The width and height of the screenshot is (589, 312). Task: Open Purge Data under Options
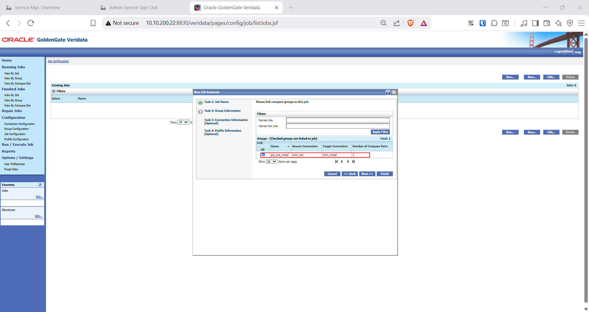coord(11,169)
